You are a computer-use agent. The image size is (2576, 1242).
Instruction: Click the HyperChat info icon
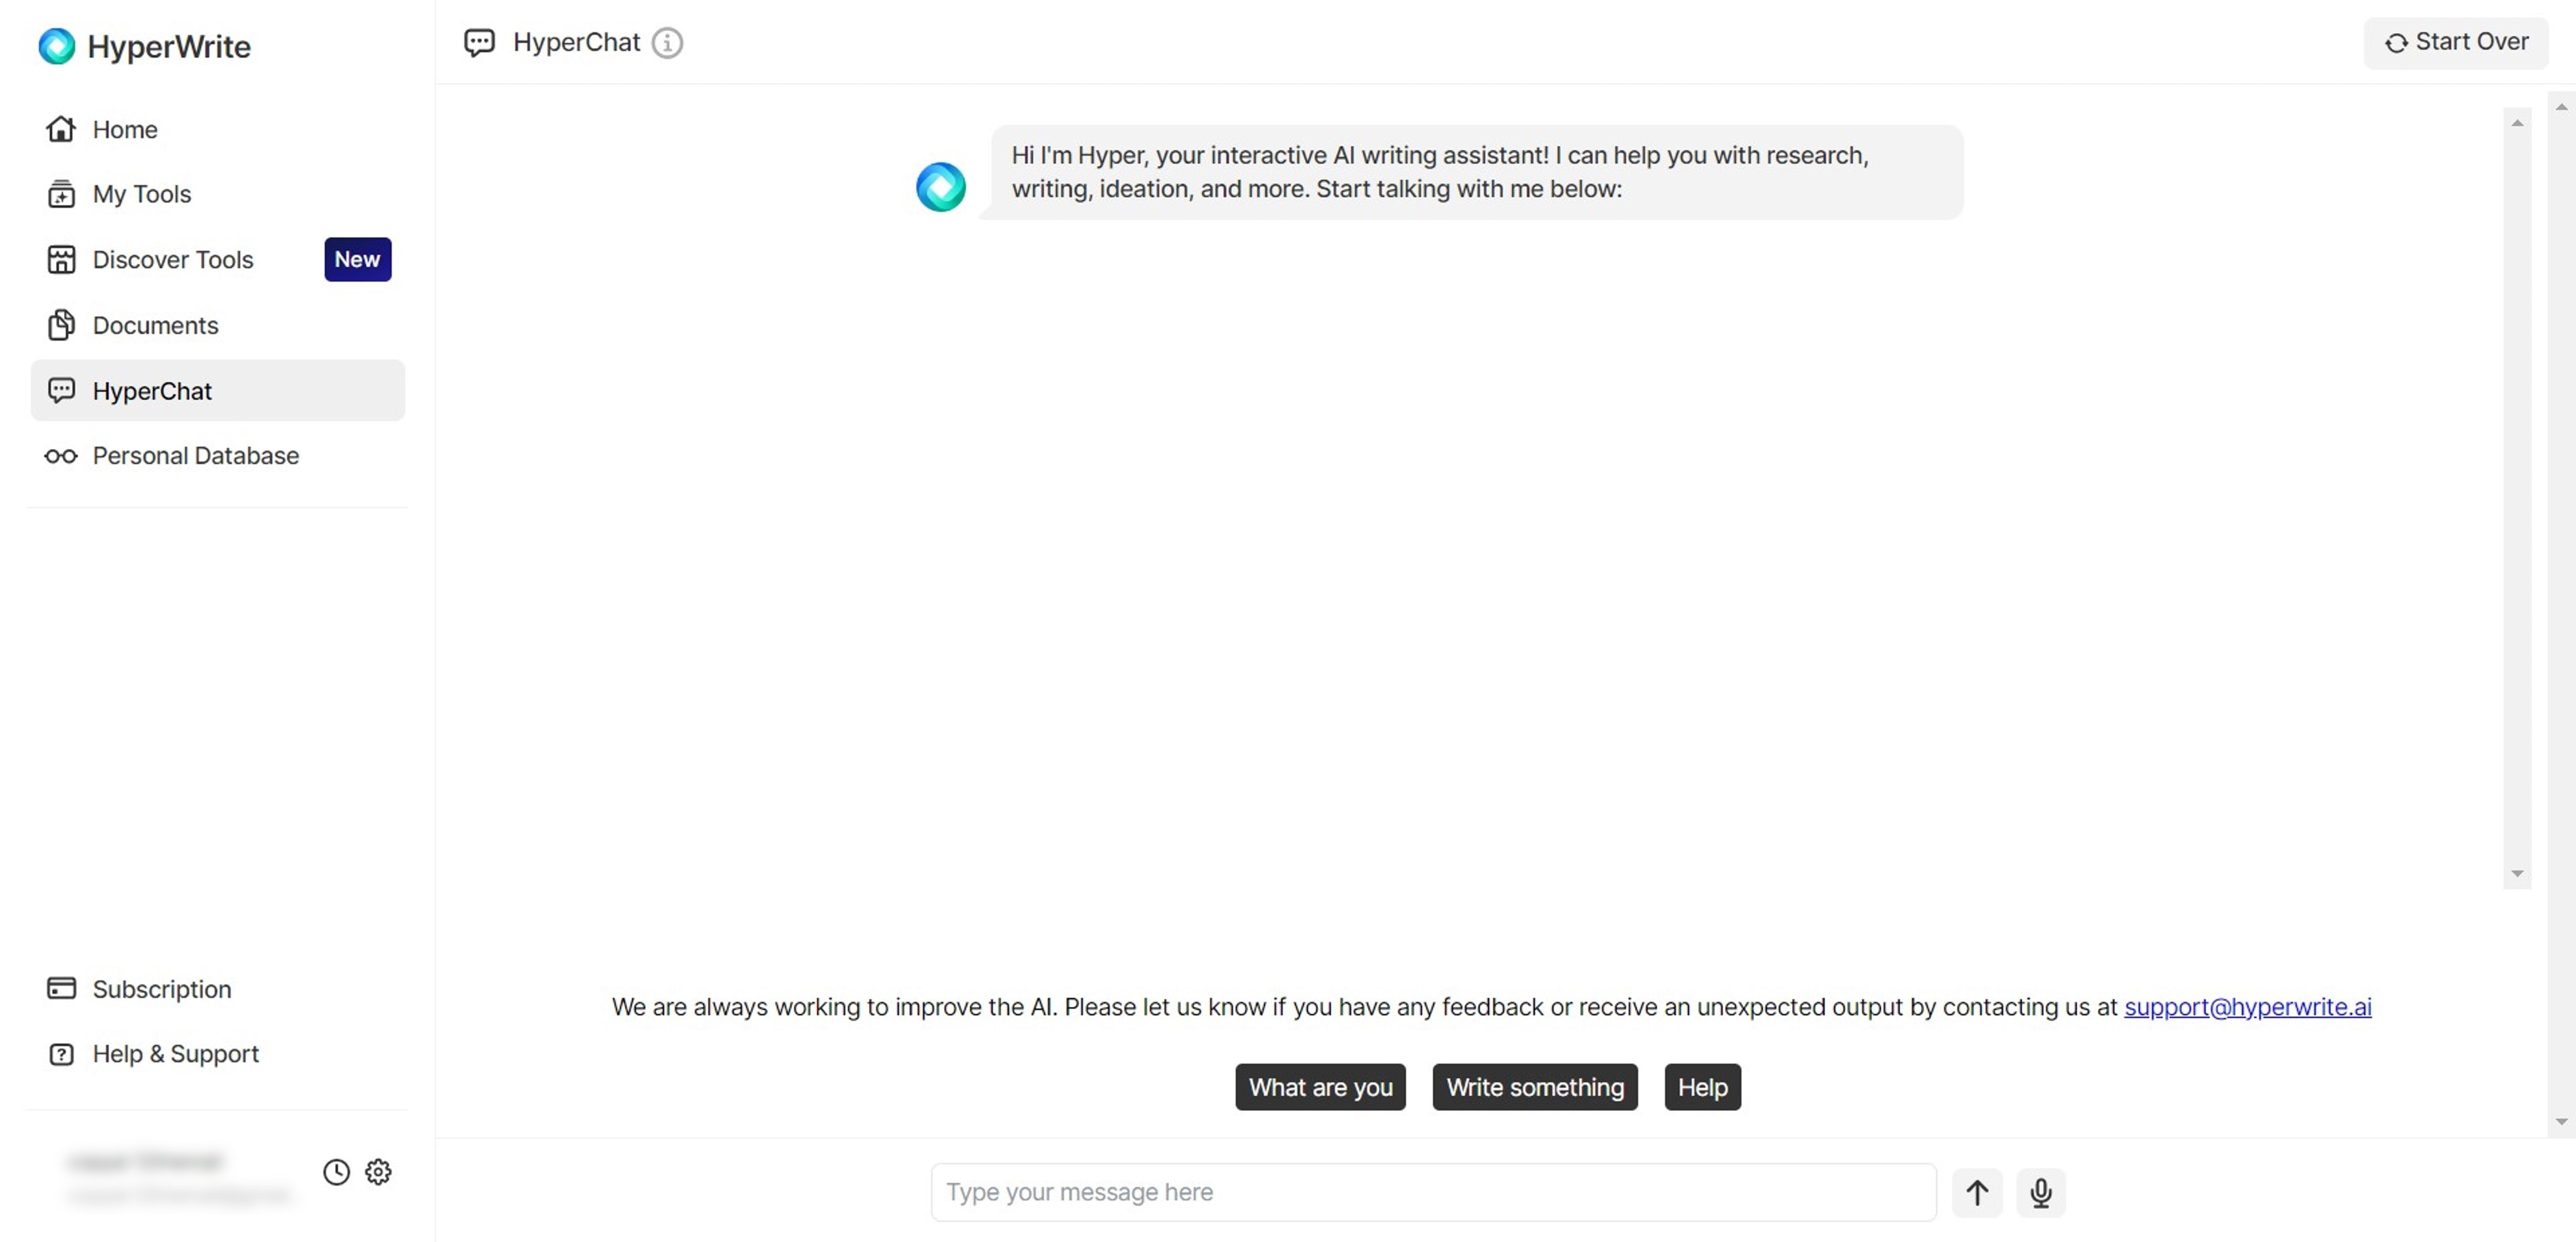click(667, 43)
